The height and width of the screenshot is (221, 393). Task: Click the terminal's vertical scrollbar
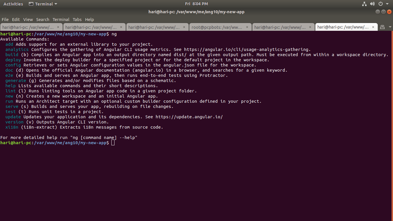(392, 86)
